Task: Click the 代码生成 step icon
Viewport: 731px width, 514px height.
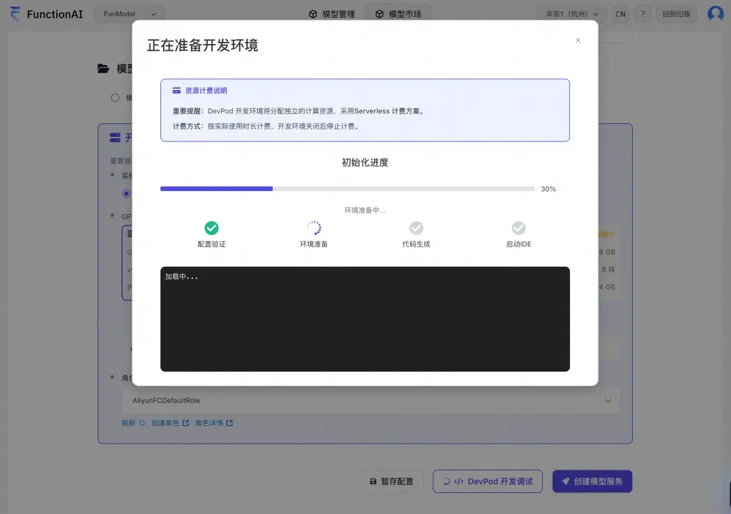Action: point(416,228)
